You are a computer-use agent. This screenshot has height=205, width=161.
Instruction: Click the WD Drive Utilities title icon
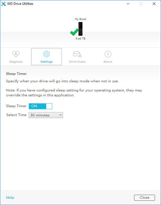[x=3, y=4]
